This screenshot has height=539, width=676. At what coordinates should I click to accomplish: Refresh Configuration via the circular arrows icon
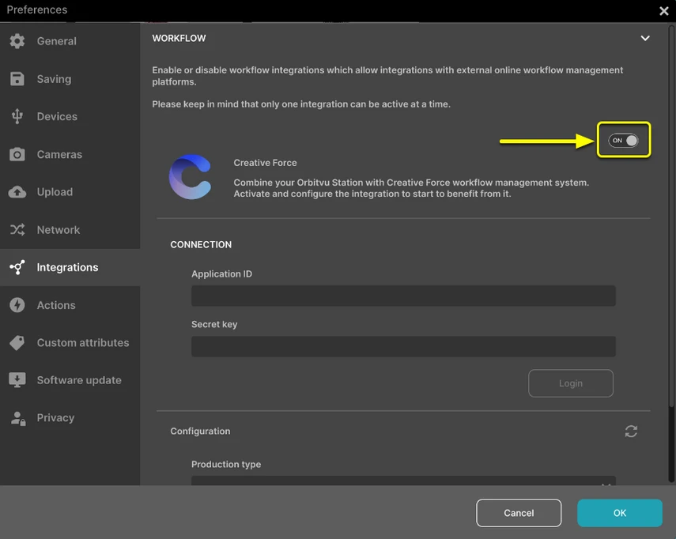point(631,432)
